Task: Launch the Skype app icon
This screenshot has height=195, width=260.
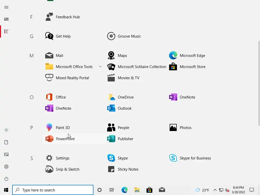Action: coord(111,158)
